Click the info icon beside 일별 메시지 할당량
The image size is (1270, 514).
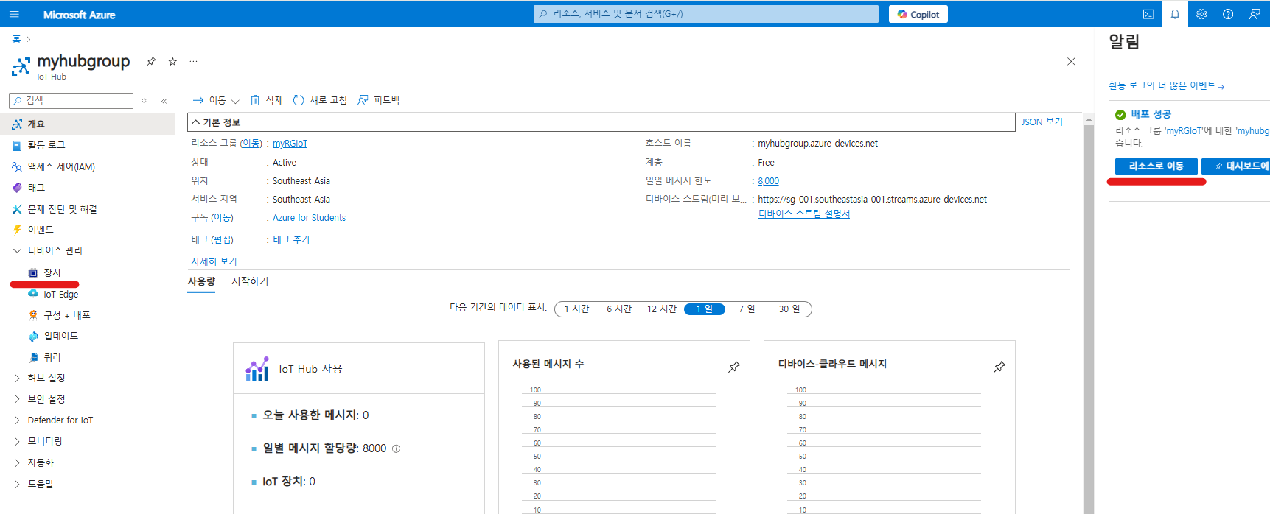point(396,448)
